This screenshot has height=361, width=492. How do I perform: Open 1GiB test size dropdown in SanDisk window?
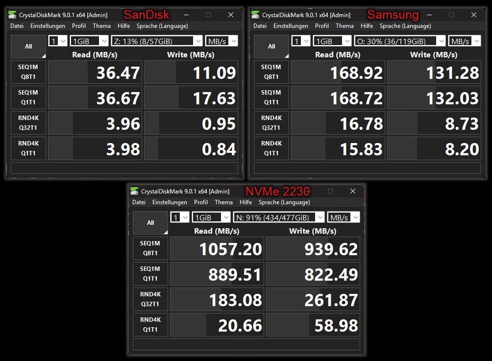[x=89, y=41]
